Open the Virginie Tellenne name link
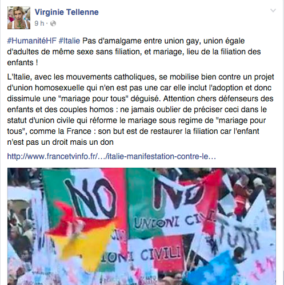The width and height of the screenshot is (284, 285). tap(67, 12)
